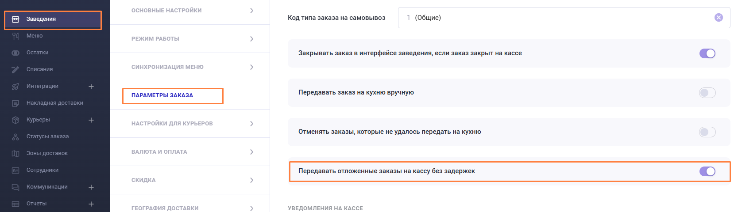Disable closing order when closed at cashier
Viewport: 738px width, 212px height.
point(707,53)
